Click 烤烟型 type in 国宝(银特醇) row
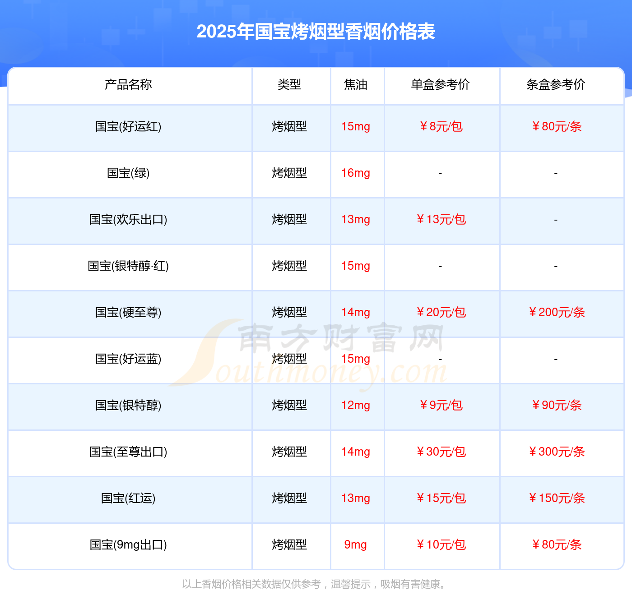 [289, 406]
